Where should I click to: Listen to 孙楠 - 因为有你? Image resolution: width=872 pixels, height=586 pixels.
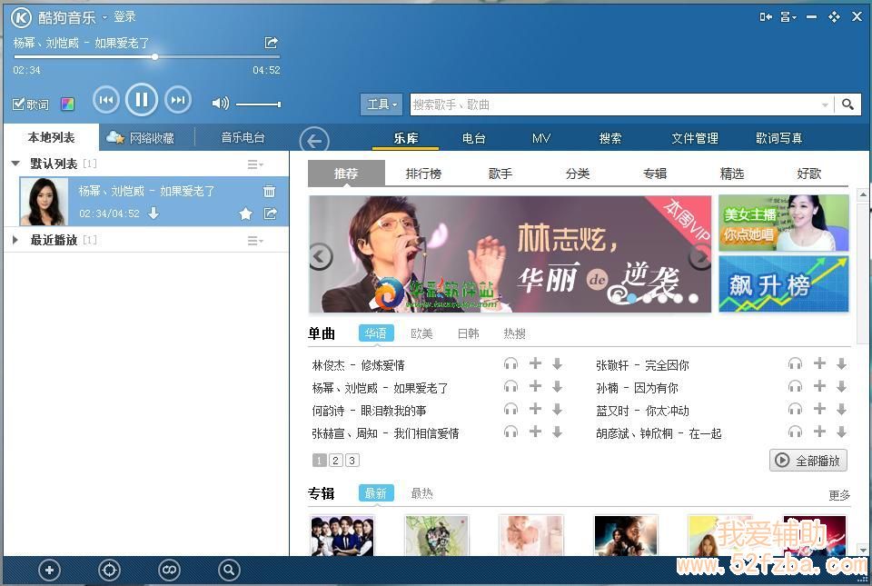pos(796,386)
